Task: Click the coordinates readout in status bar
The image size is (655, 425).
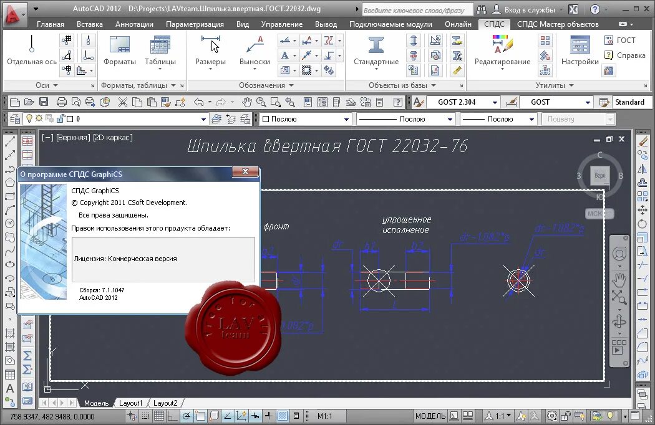Action: [x=52, y=417]
